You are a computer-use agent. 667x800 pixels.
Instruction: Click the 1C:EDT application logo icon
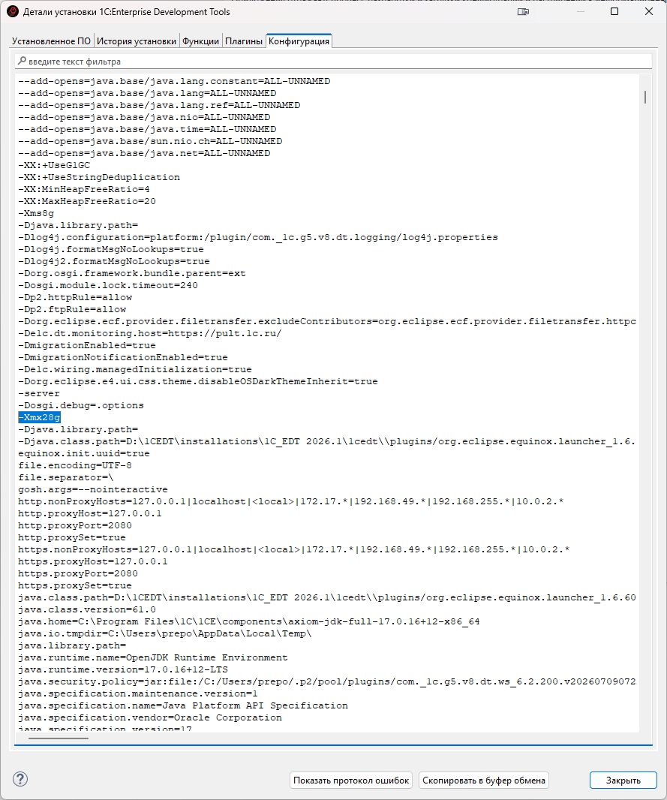click(12, 12)
